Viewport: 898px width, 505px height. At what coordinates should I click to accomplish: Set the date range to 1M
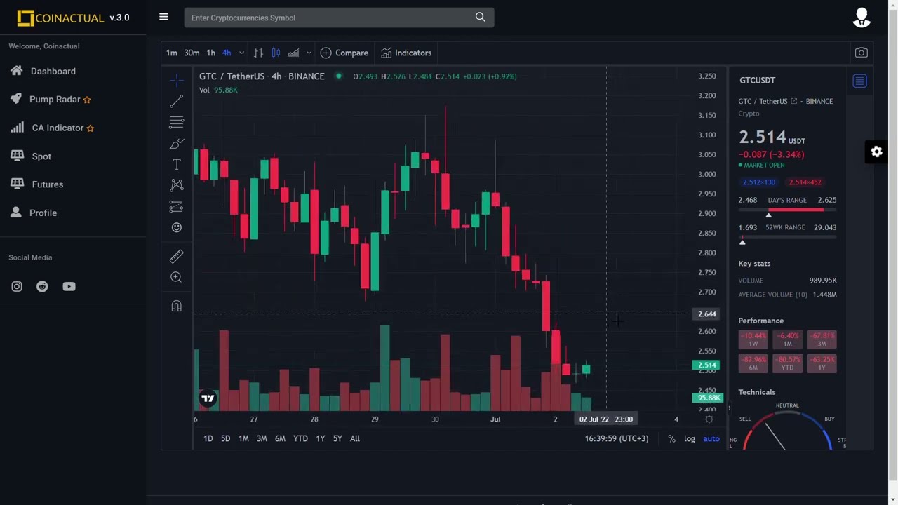[x=243, y=438]
